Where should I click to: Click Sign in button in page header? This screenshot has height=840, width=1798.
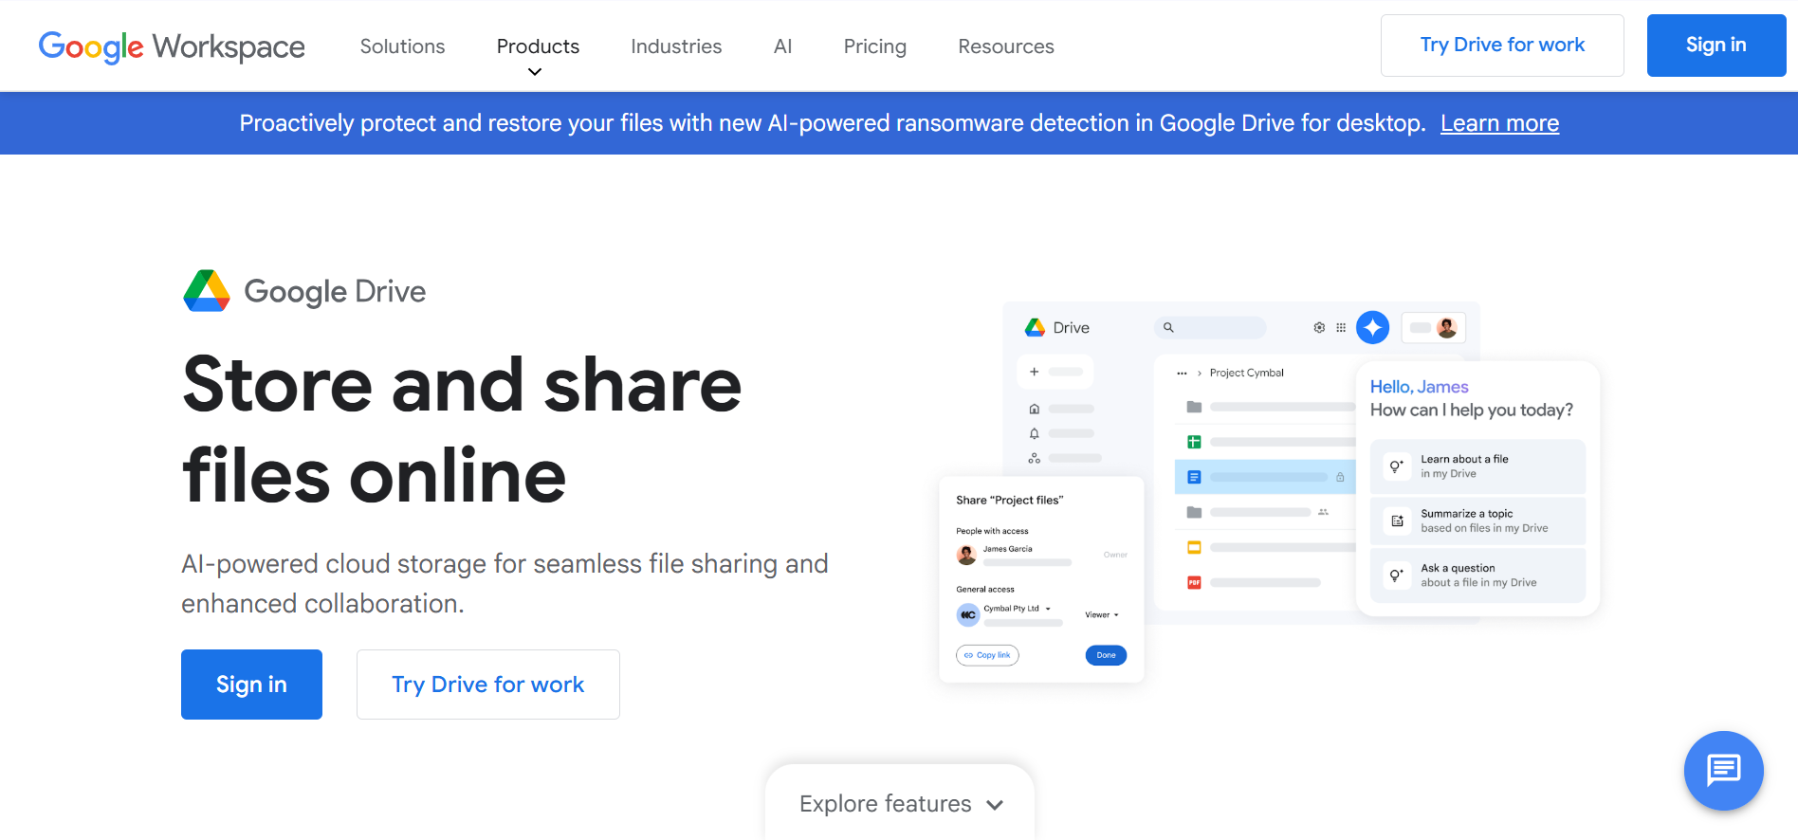pos(1715,46)
